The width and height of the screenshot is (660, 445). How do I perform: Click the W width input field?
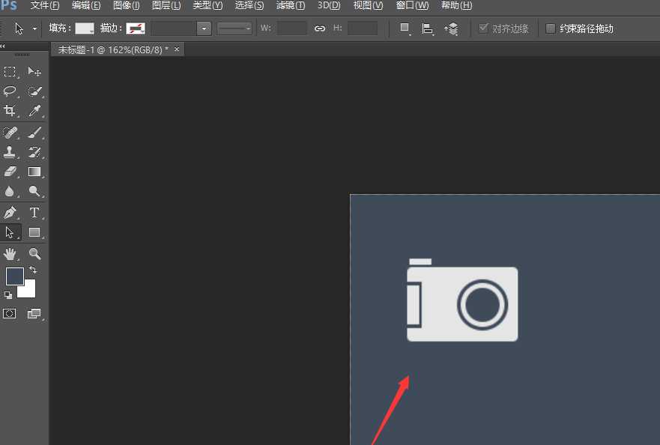(291, 28)
